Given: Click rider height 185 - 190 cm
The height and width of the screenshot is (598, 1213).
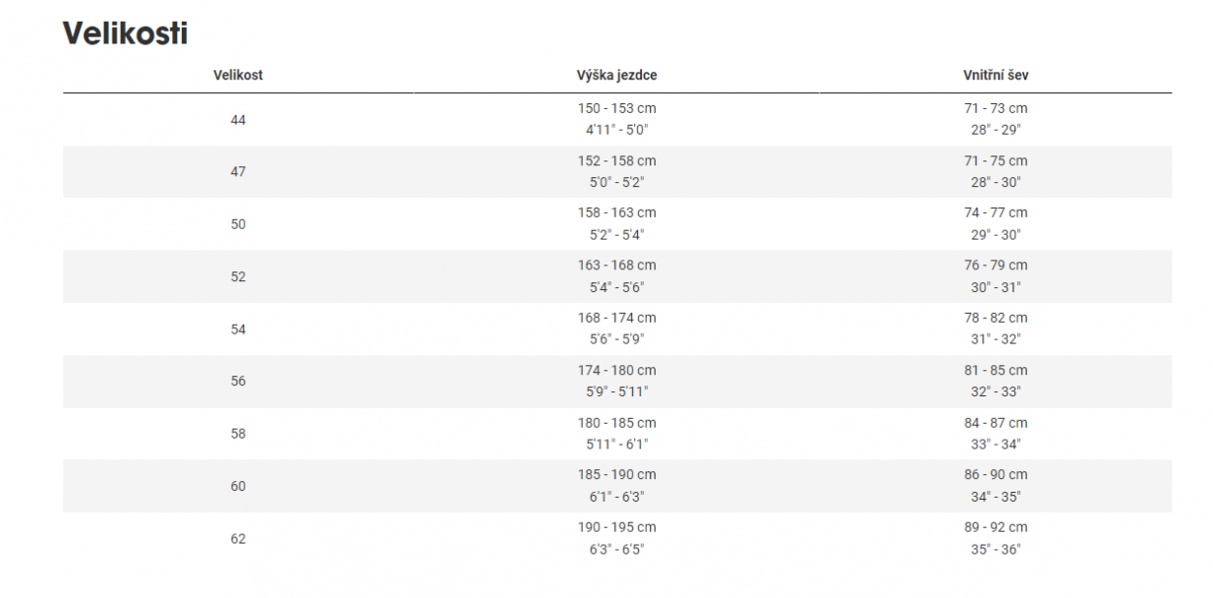Looking at the screenshot, I should 616,475.
